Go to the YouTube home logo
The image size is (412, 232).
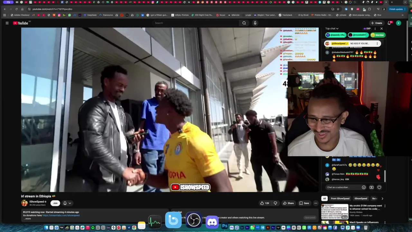(21, 23)
